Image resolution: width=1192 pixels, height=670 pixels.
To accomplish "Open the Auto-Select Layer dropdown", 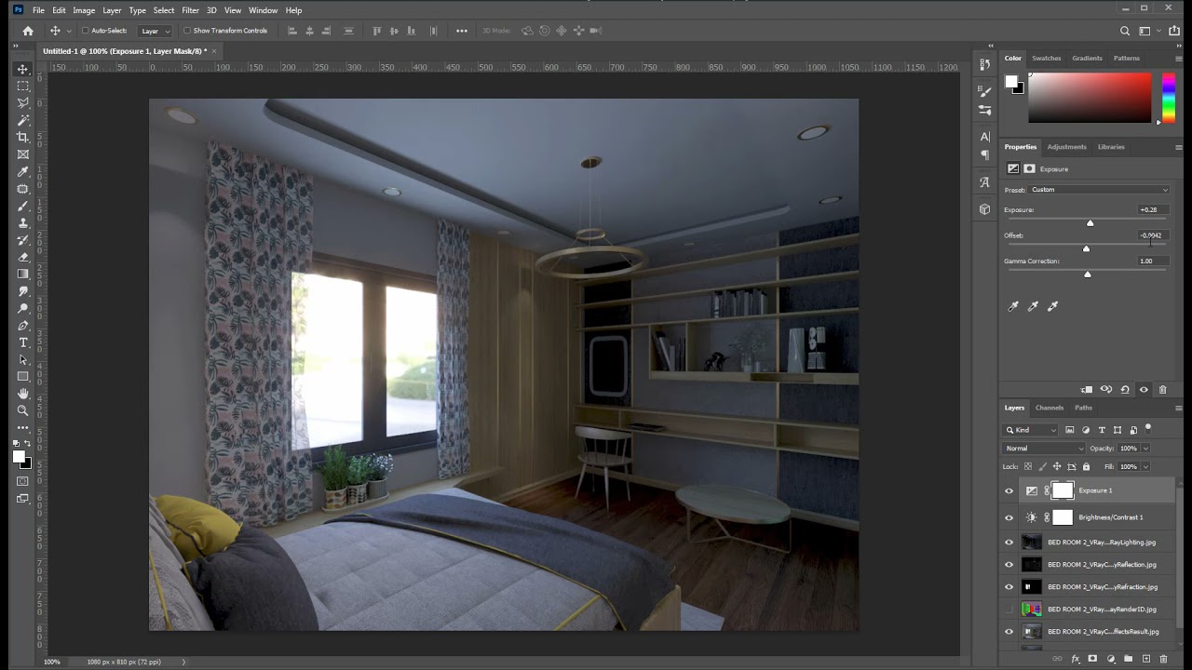I will click(x=155, y=31).
